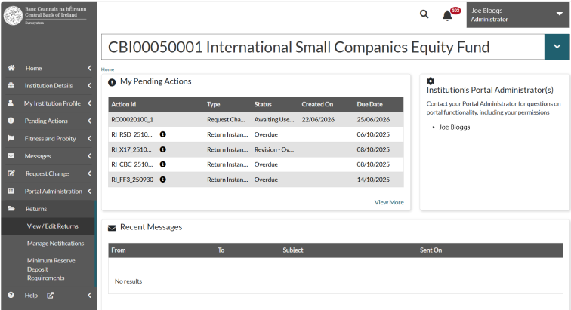This screenshot has width=571, height=310.
Task: Click the Request Change edit icon
Action: pos(11,173)
